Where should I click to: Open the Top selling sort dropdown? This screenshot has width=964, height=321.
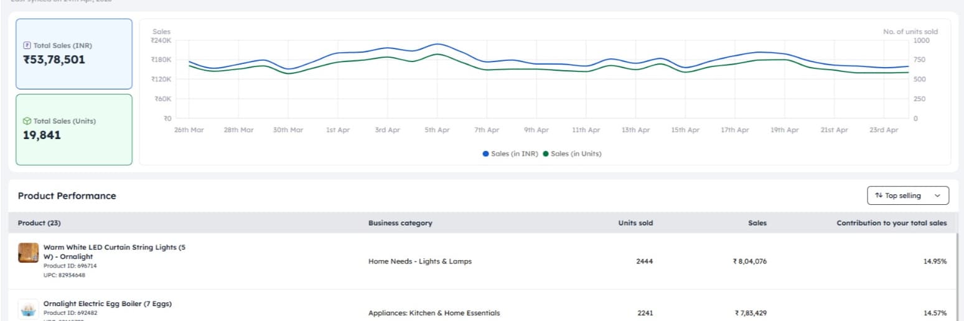pyautogui.click(x=908, y=196)
